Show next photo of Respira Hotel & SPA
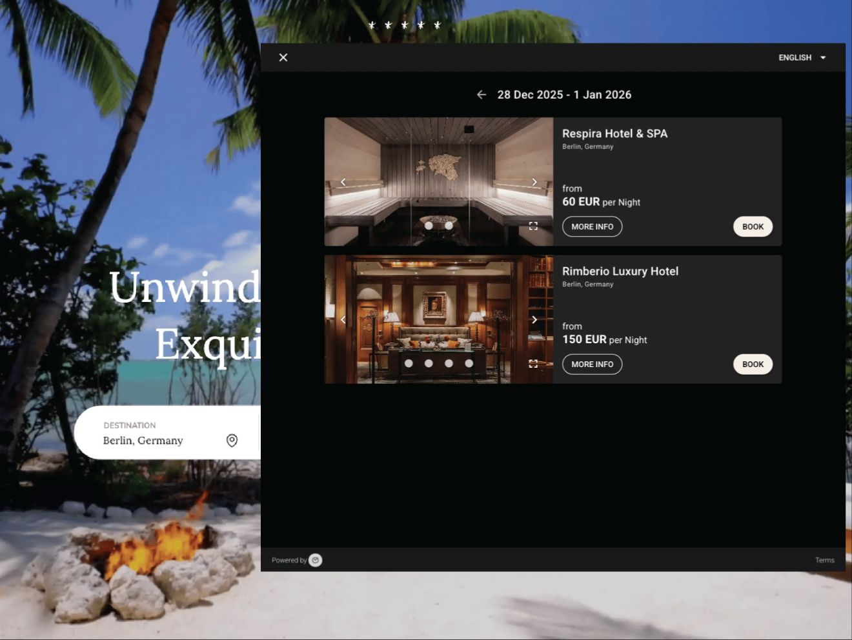 point(534,182)
